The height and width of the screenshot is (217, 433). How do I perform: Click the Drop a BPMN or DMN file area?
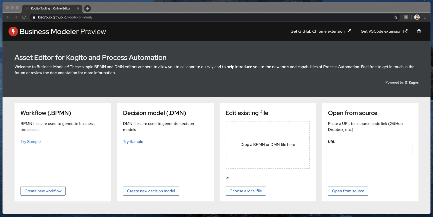pyautogui.click(x=268, y=145)
